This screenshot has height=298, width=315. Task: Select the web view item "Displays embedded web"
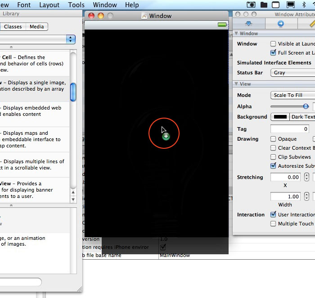click(35, 114)
